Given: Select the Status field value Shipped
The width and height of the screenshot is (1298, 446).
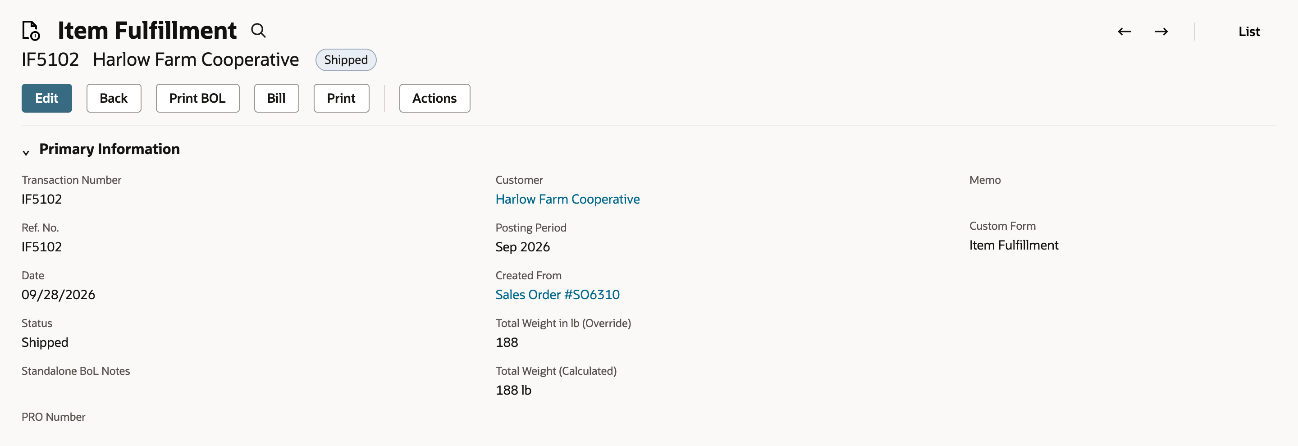Looking at the screenshot, I should tap(45, 342).
